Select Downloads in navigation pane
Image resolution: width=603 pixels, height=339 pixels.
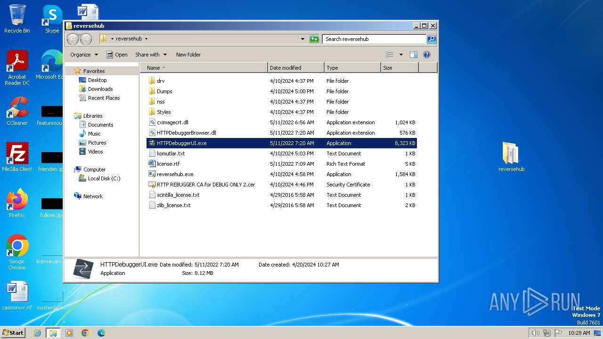coord(100,89)
